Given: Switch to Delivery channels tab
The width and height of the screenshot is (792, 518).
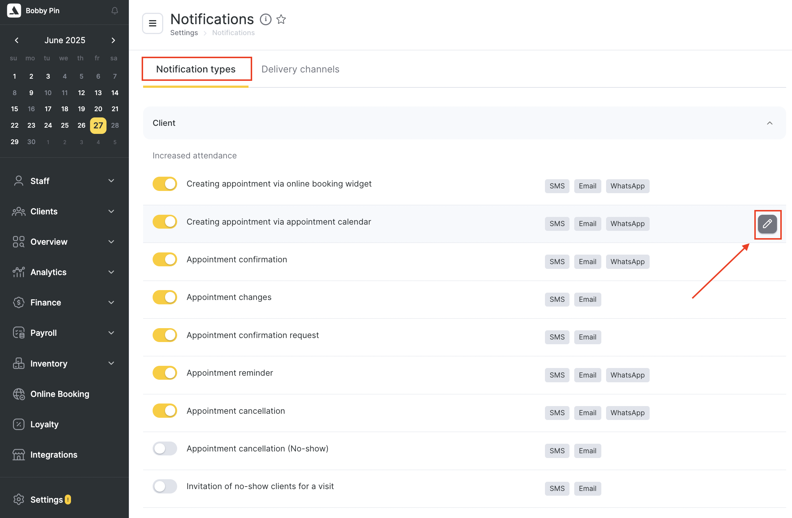Looking at the screenshot, I should click(300, 69).
